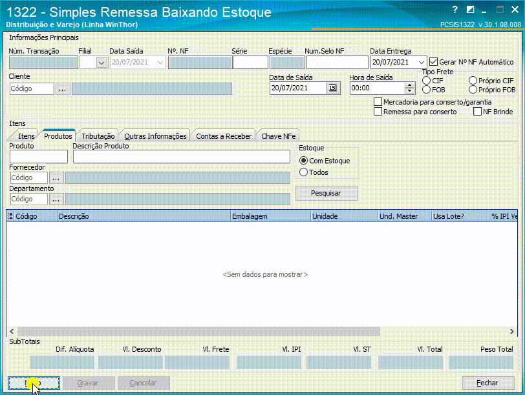Click the Data de Saída date field
The width and height of the screenshot is (525, 395).
pos(298,88)
